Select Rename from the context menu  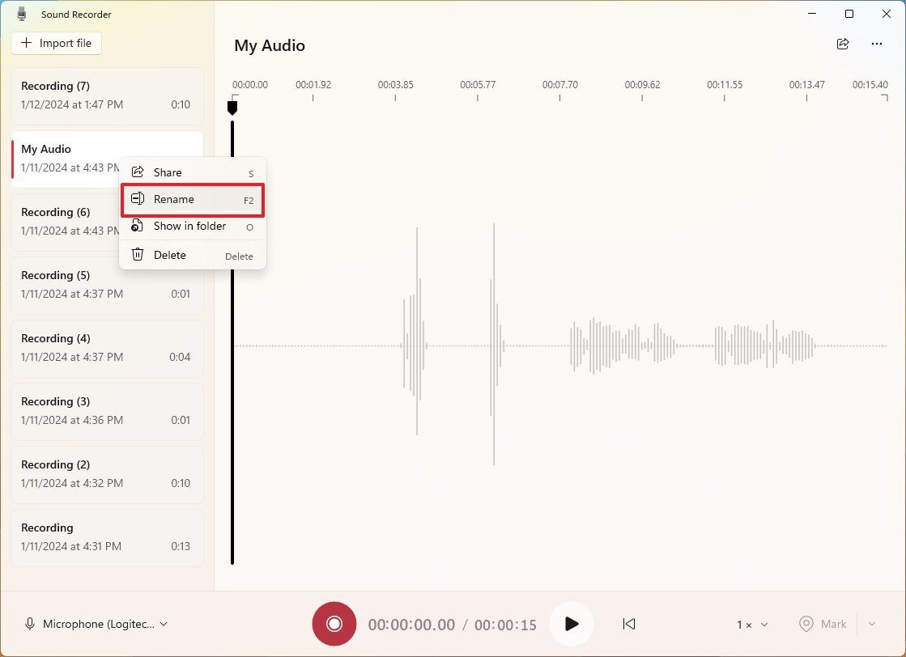pos(174,199)
